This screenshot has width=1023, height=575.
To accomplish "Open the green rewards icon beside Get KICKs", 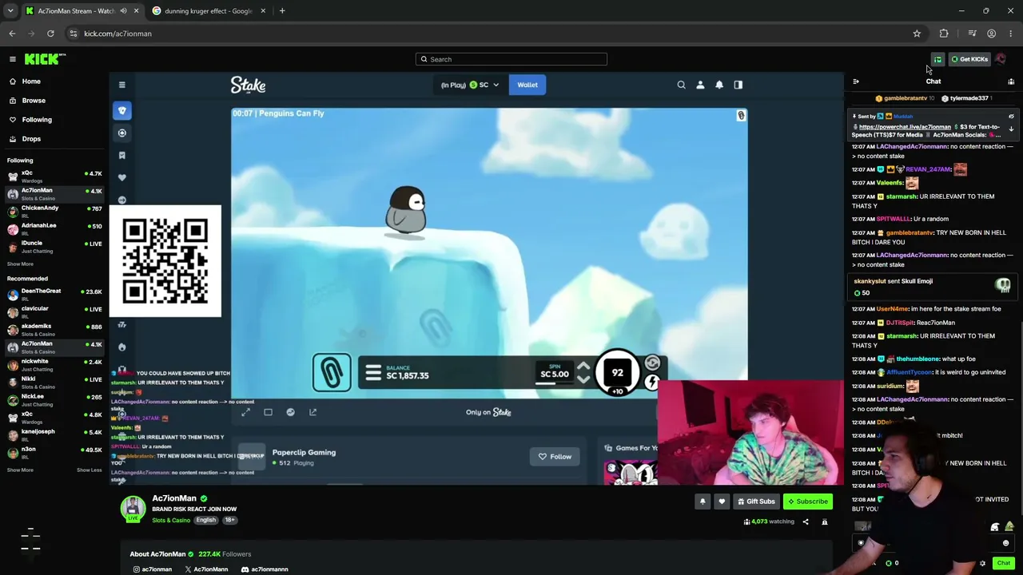I will tap(937, 59).
